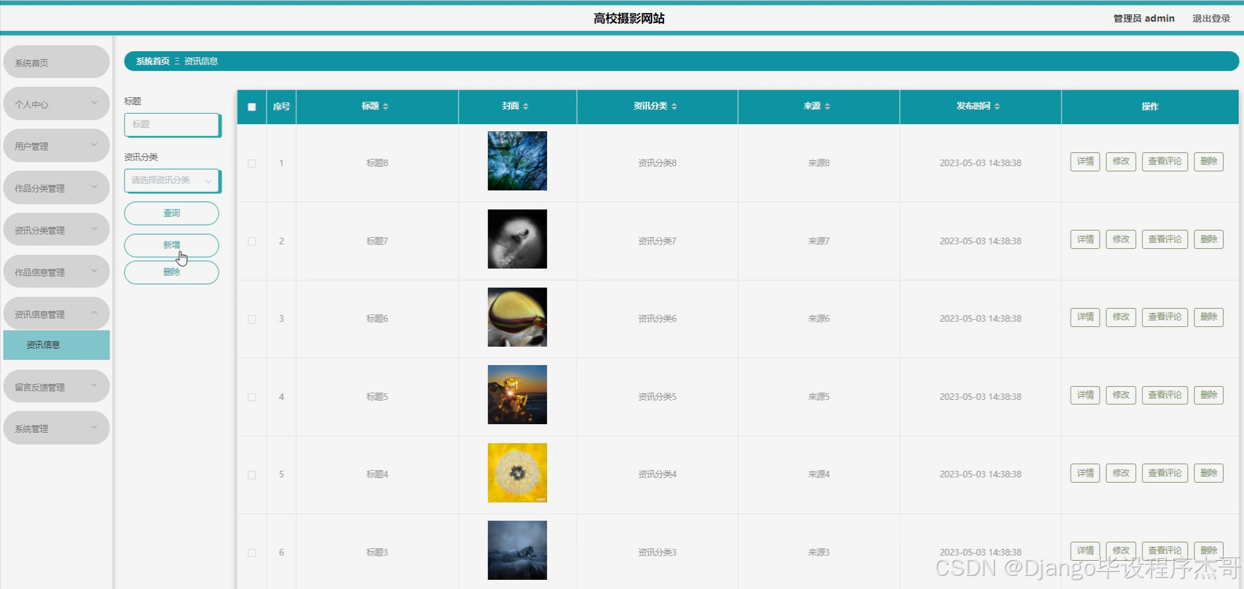Expand the 用户管理 sidebar menu

(56, 146)
